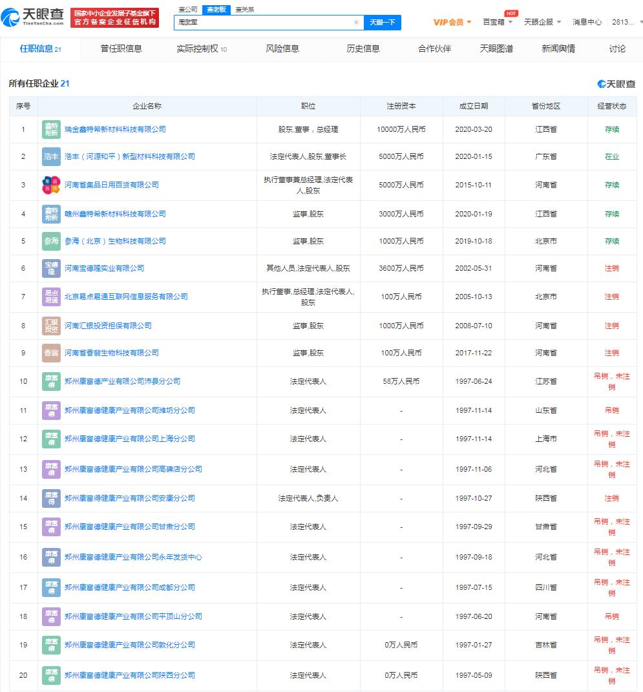Screen dimensions: 643x692
Task: Click the logo icon of the 潍坊分公司 row
Action: (51, 410)
